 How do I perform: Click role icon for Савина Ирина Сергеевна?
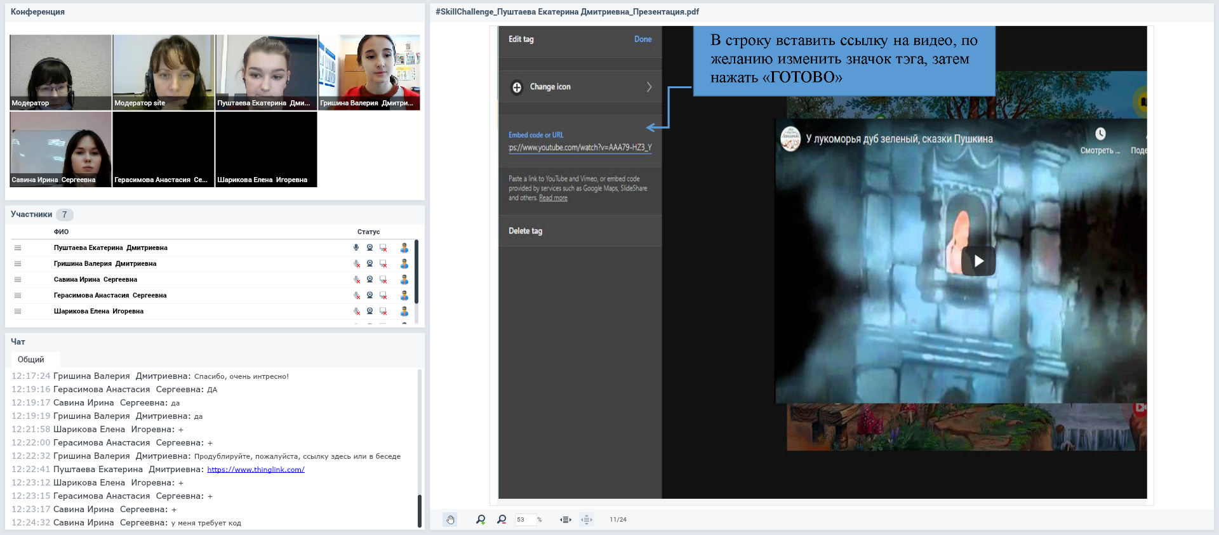[x=404, y=279]
